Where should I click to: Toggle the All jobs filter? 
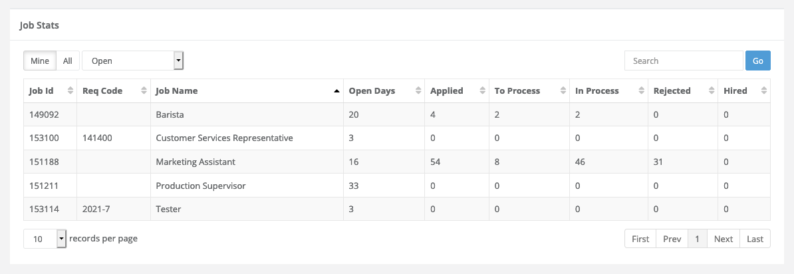click(x=67, y=61)
